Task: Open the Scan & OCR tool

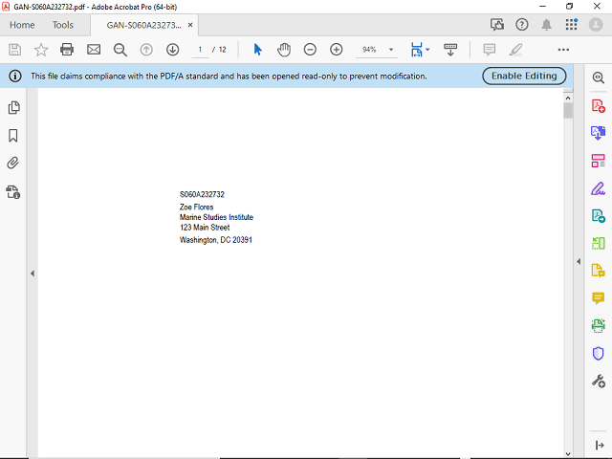Action: click(598, 325)
